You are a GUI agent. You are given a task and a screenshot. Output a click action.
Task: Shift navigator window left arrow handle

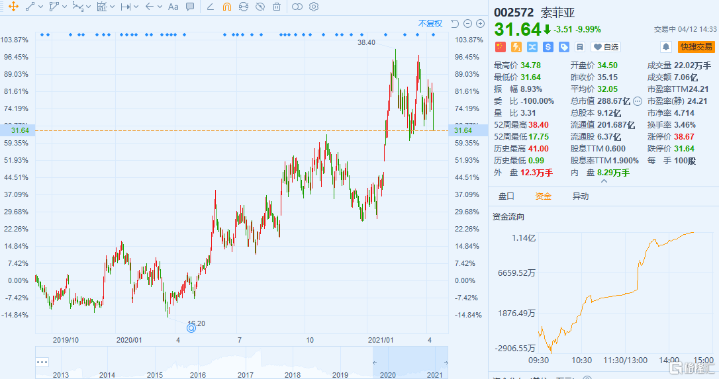(x=375, y=362)
